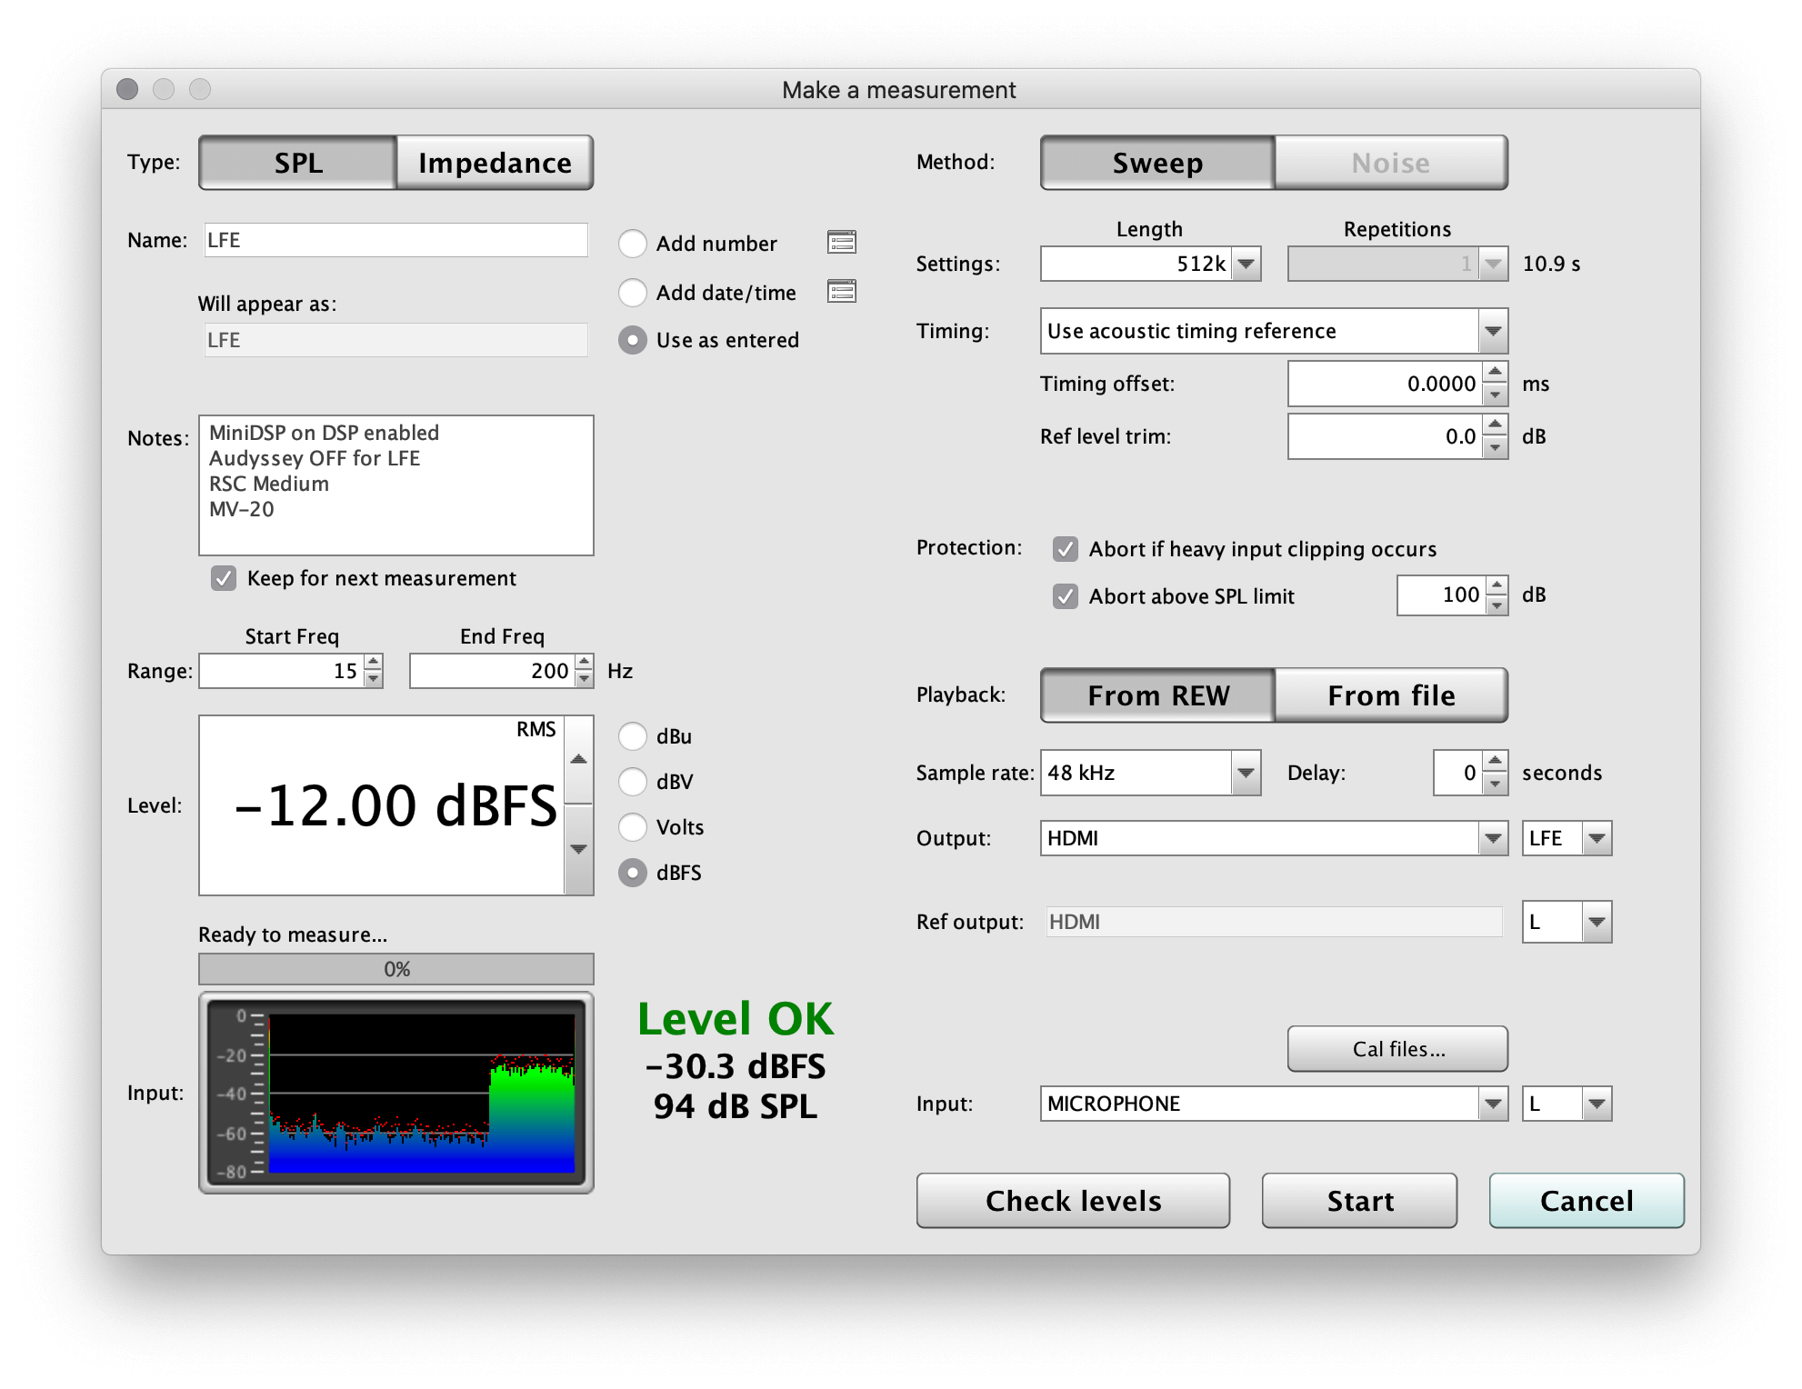This screenshot has width=1802, height=1389.
Task: Decrease Timing offset with down arrow
Action: [1495, 395]
